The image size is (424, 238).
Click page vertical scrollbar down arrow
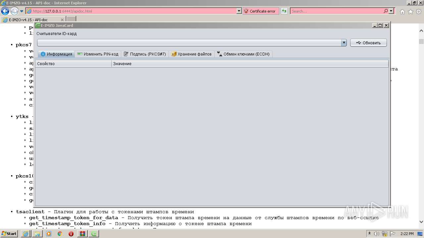coord(421,222)
